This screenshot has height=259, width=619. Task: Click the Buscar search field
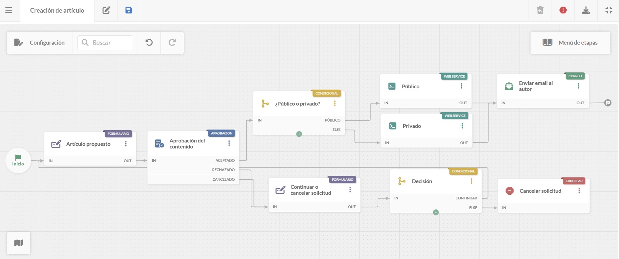tap(106, 43)
